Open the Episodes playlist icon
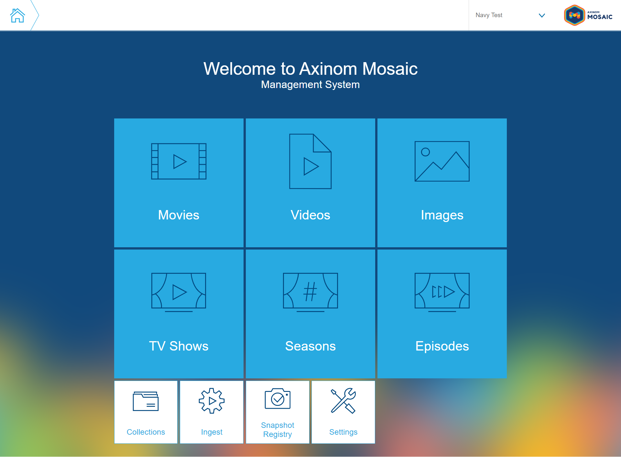The image size is (621, 457). 442,292
